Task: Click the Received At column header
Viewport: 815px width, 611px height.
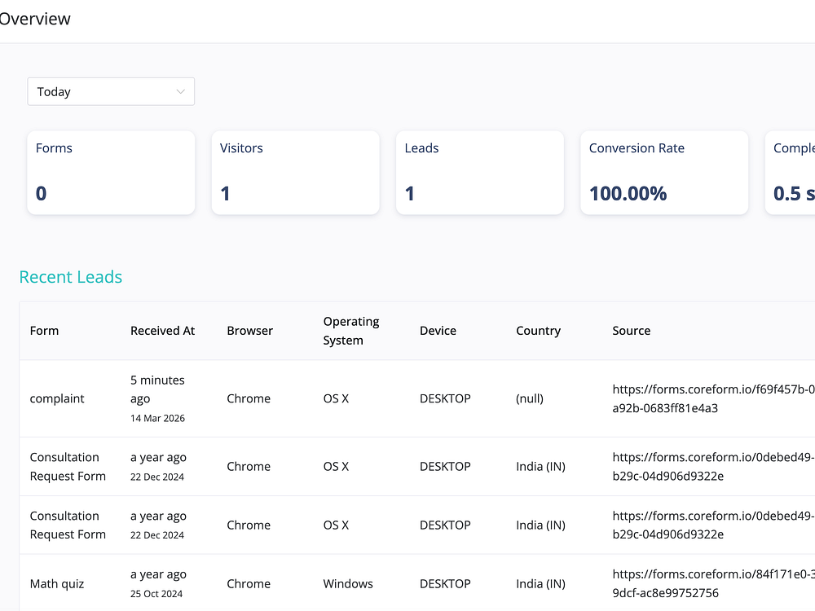Action: tap(162, 331)
